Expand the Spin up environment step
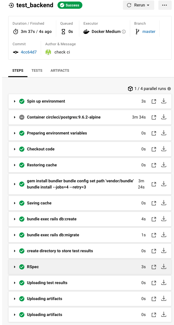 (x=15, y=101)
